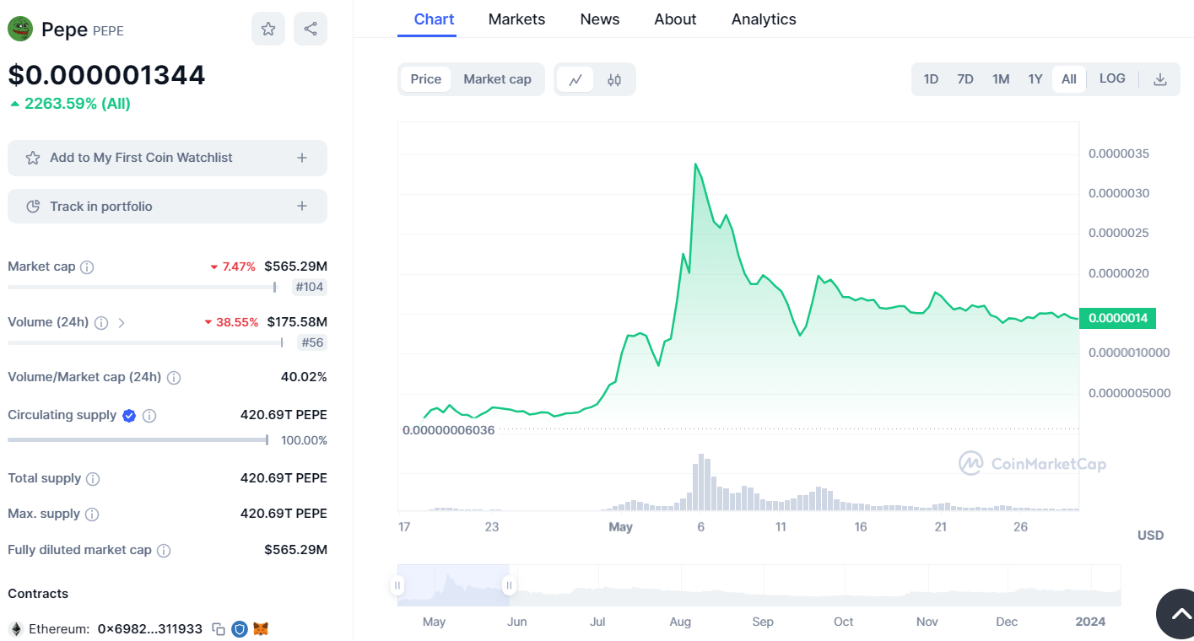1194x641 pixels.
Task: Expand the Volume (24h) chevron arrow
Action: point(122,322)
